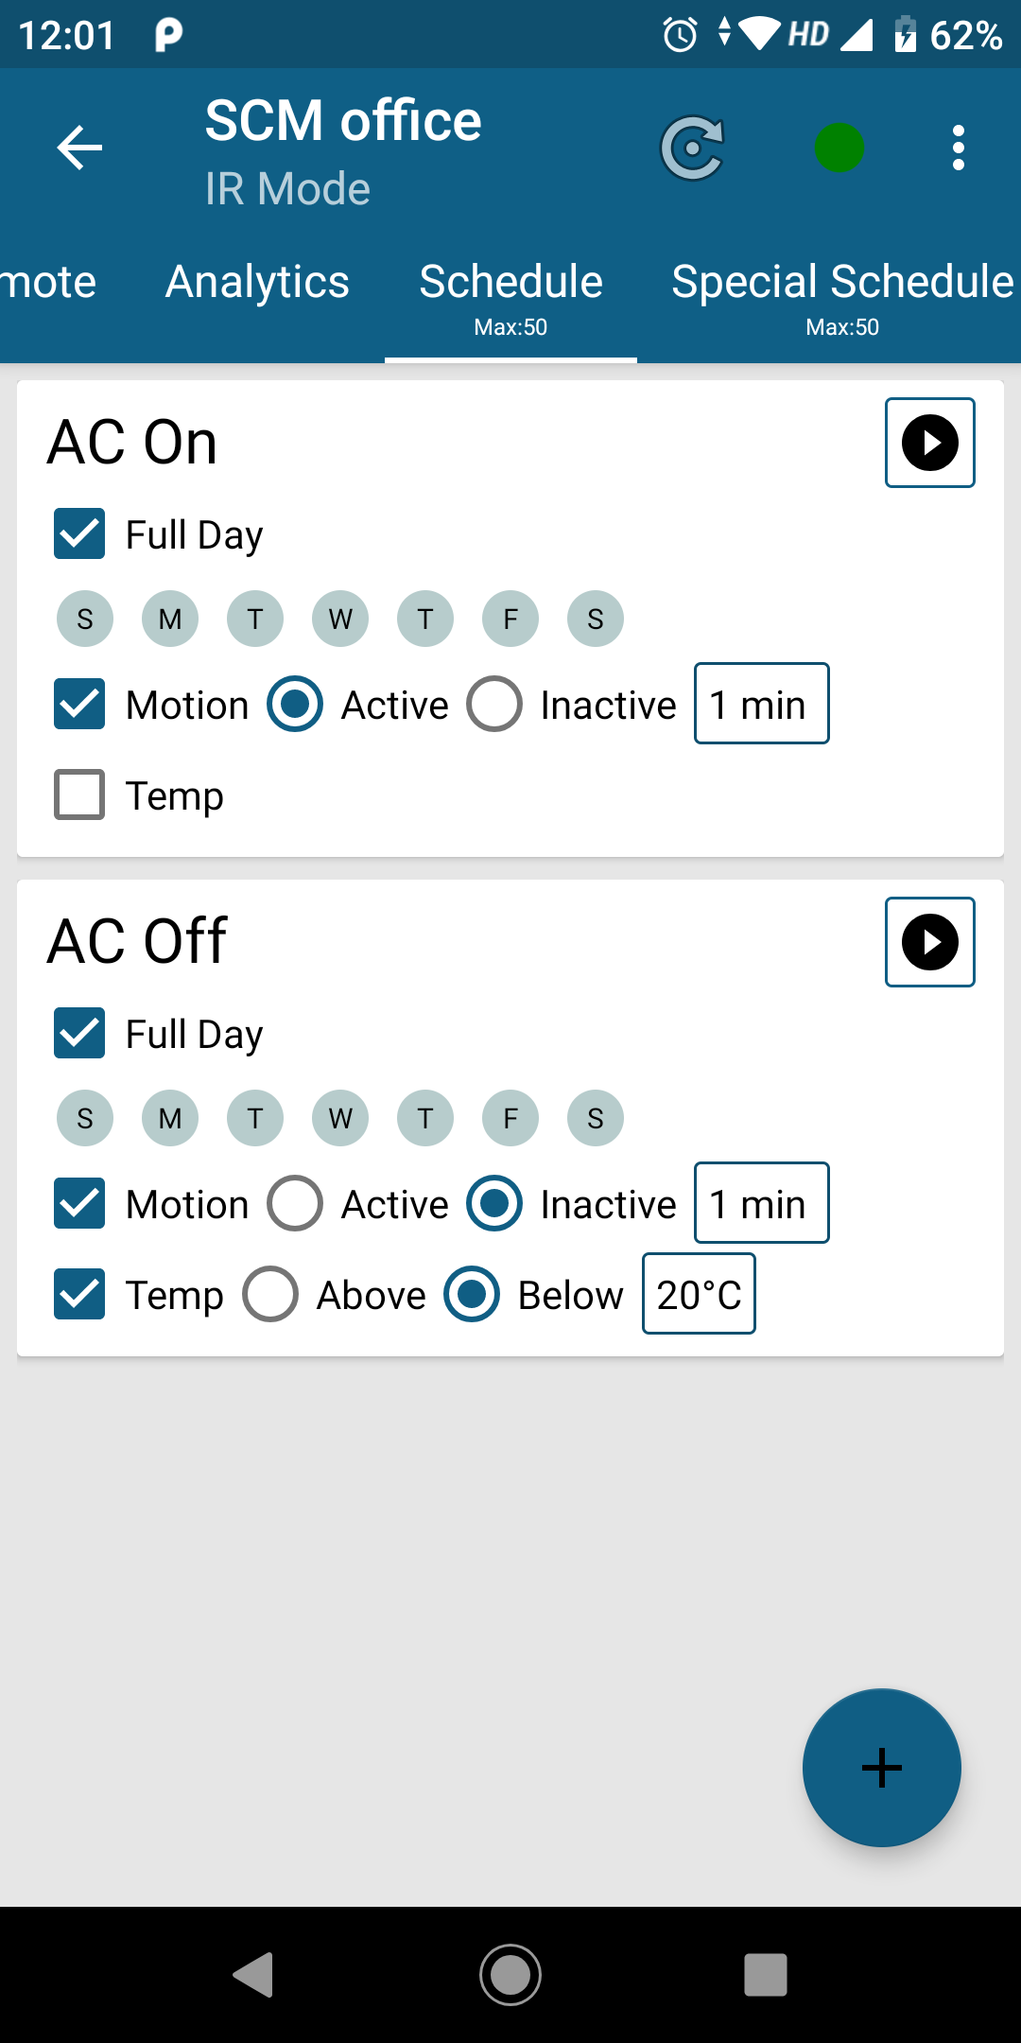Tap the Android back navigation triangle
The image size is (1021, 2043).
[x=253, y=1975]
